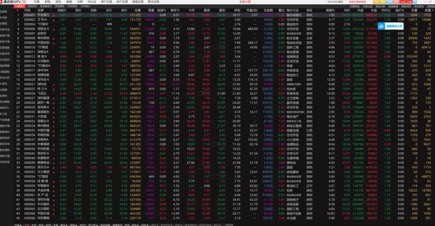This screenshot has height=226, width=435.
Task: Open the 多户交易 menu
Action: [x=122, y=2]
